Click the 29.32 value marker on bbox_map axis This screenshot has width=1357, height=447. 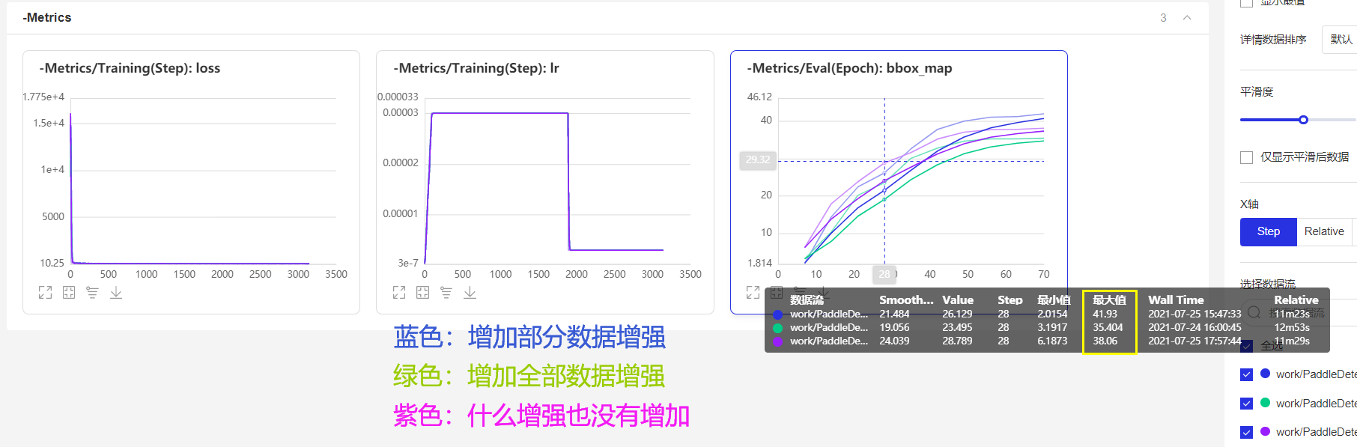pyautogui.click(x=758, y=159)
